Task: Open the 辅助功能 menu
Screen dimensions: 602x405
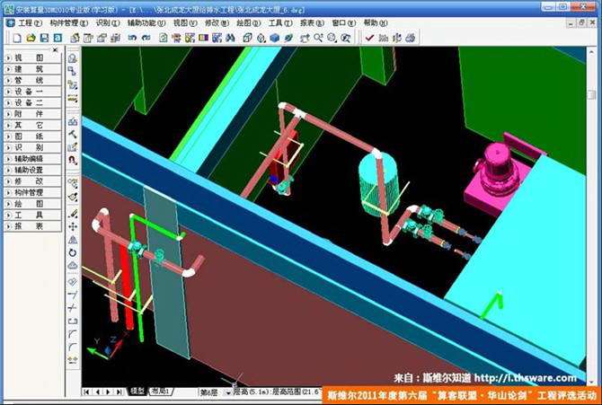Action: click(146, 23)
